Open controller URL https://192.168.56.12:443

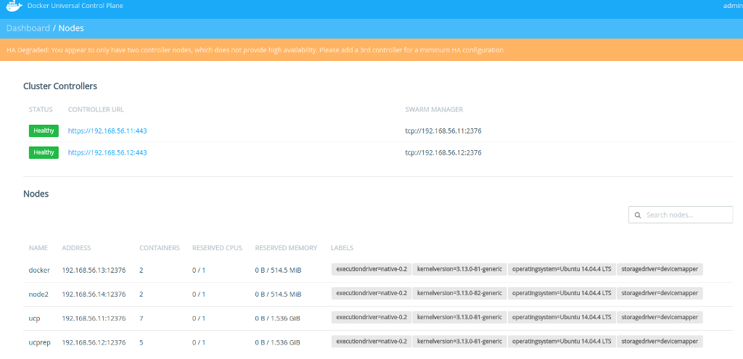(107, 153)
